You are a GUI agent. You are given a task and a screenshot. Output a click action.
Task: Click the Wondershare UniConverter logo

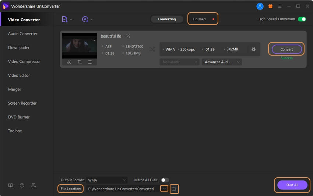pos(6,6)
